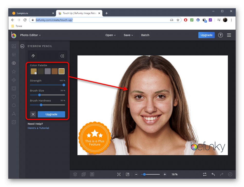Click the layout template icon in bottom bar
Viewport: 244px width, 187px height.
92,174
